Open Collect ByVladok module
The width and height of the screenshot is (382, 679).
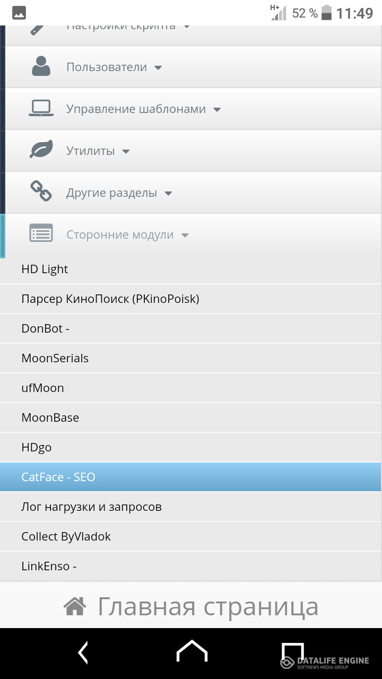click(66, 536)
